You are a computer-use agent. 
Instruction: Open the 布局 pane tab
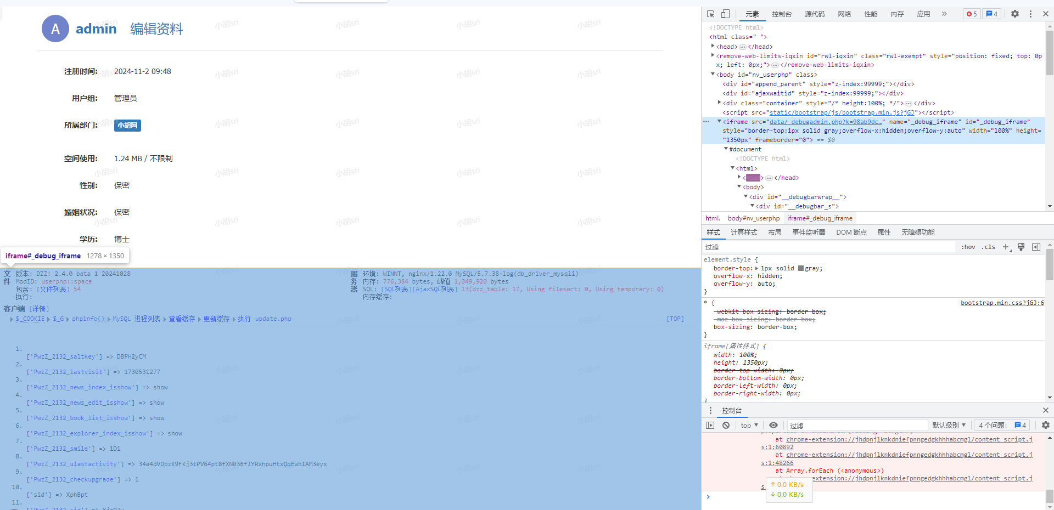tap(775, 233)
